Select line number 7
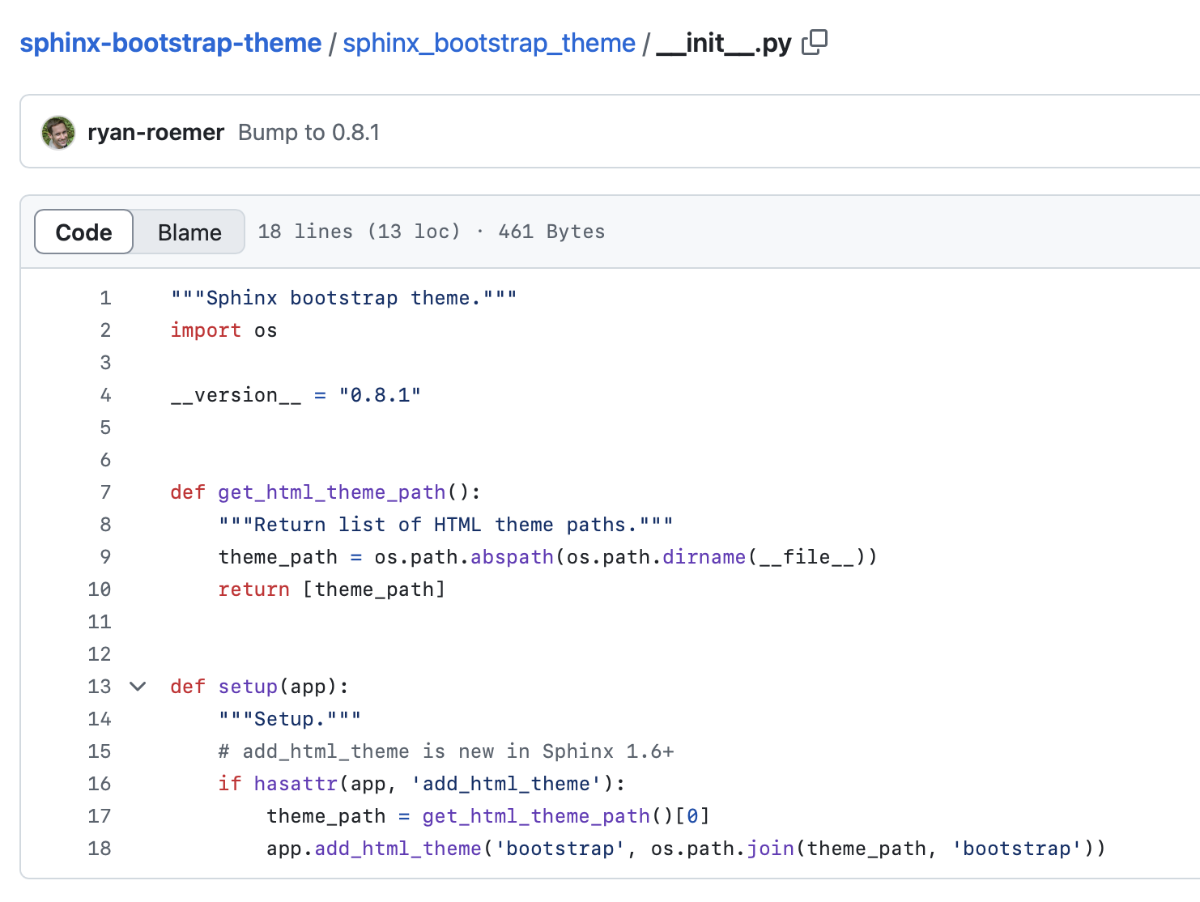The height and width of the screenshot is (902, 1200). (105, 492)
